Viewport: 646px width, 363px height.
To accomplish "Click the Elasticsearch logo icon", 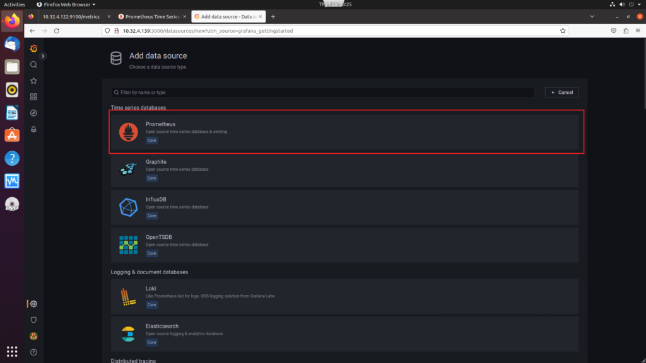I will point(129,334).
